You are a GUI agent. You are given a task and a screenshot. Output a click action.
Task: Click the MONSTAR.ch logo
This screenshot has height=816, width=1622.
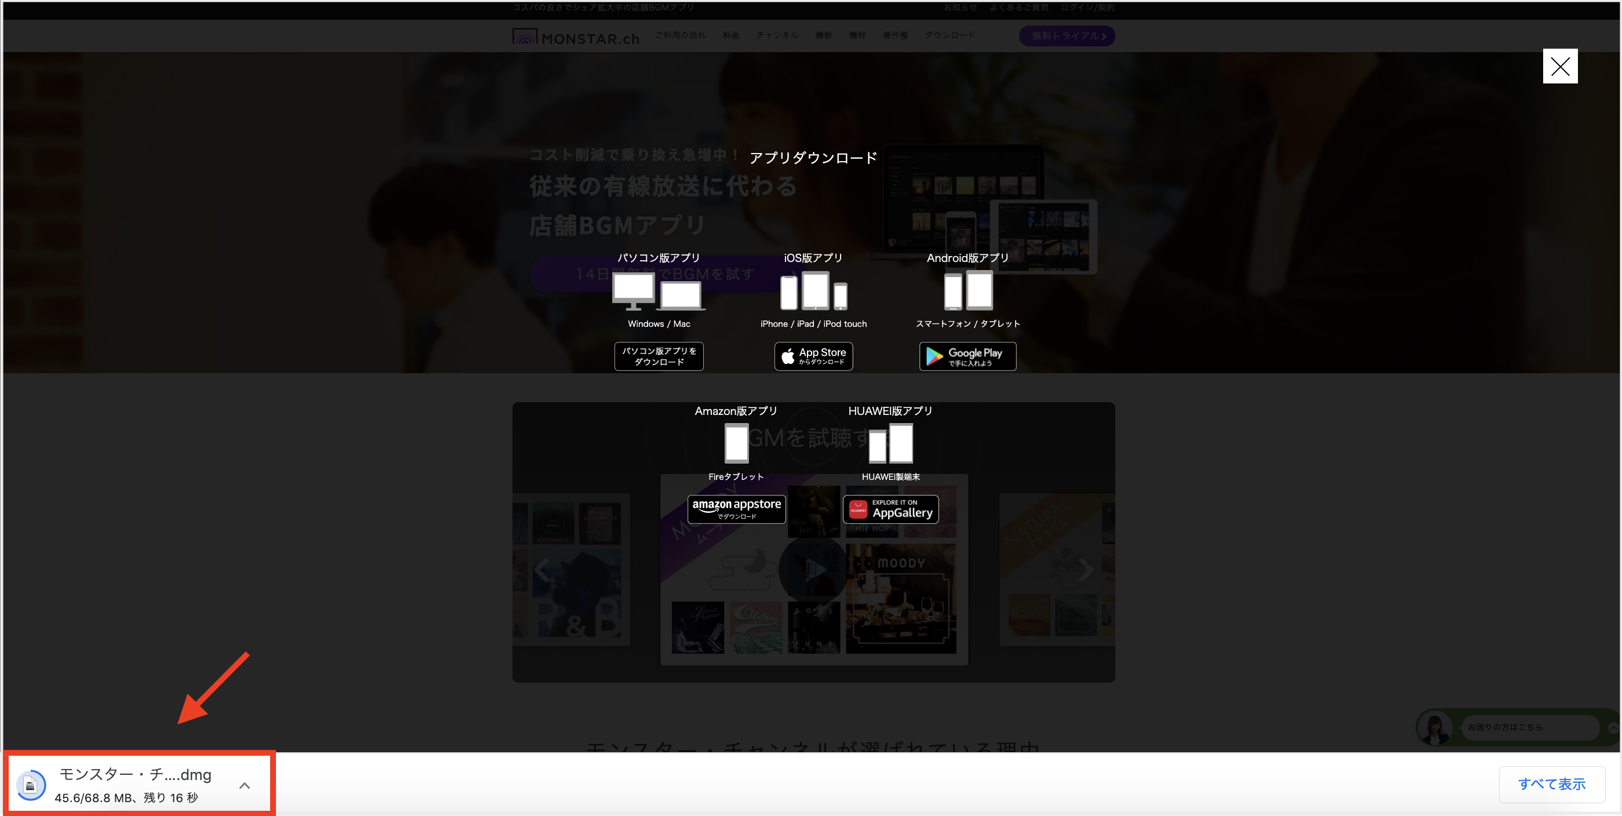(x=576, y=37)
